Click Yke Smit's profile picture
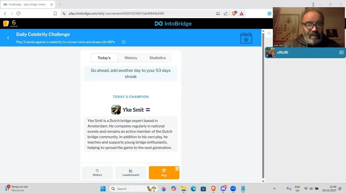The image size is (346, 194). tap(116, 110)
